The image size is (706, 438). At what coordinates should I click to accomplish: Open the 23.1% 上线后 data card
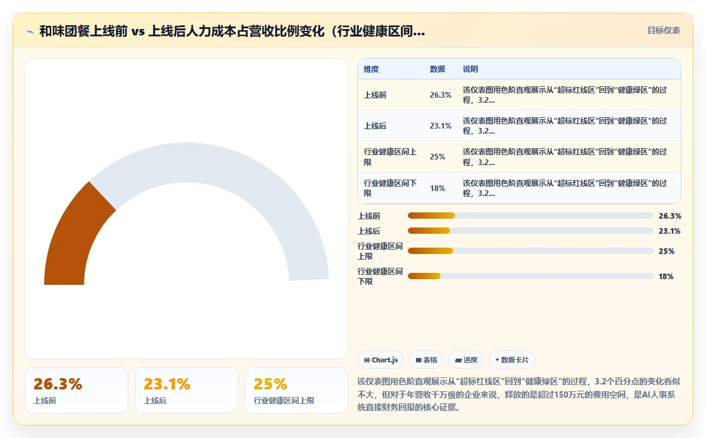[187, 390]
